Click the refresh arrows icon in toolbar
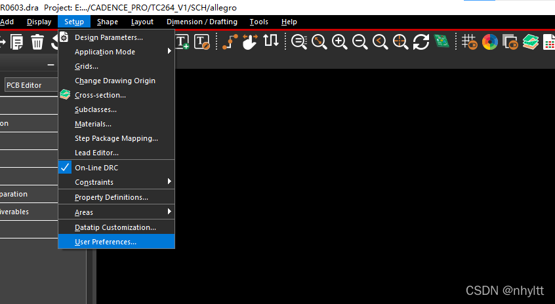 click(421, 42)
